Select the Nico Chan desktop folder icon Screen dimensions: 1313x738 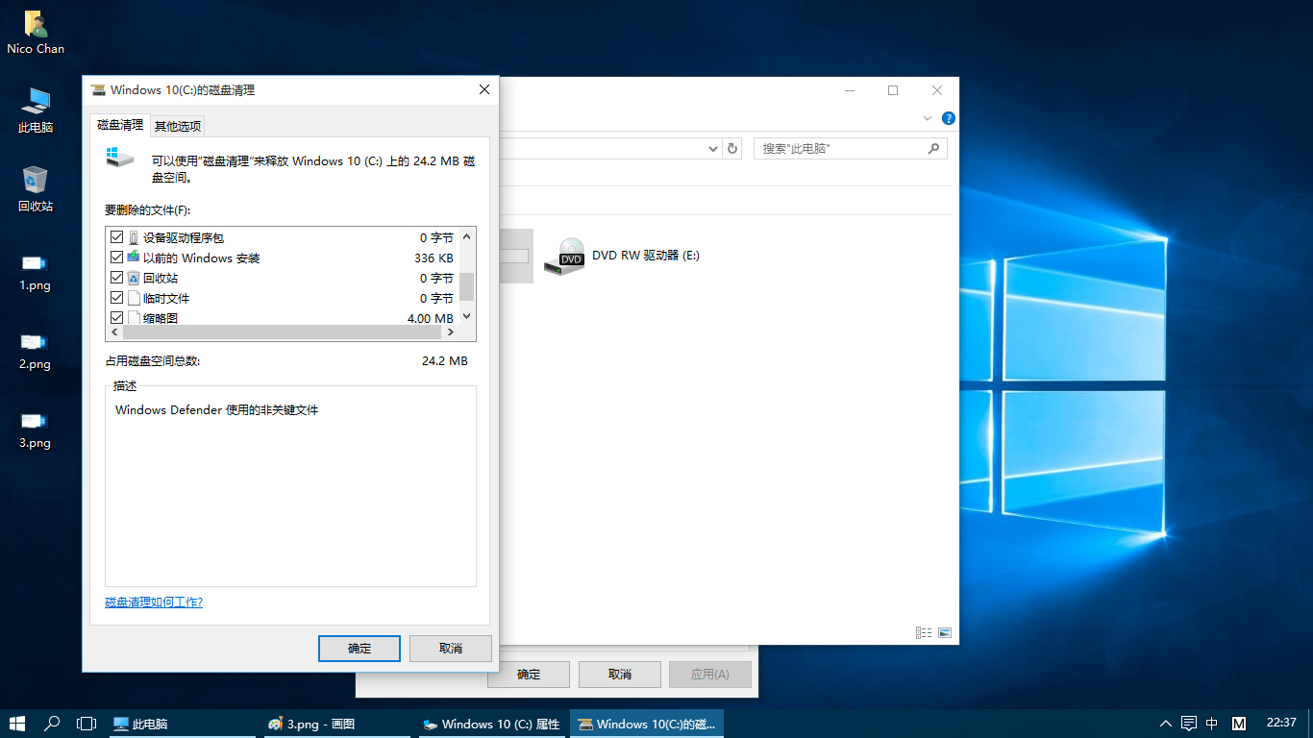[36, 24]
